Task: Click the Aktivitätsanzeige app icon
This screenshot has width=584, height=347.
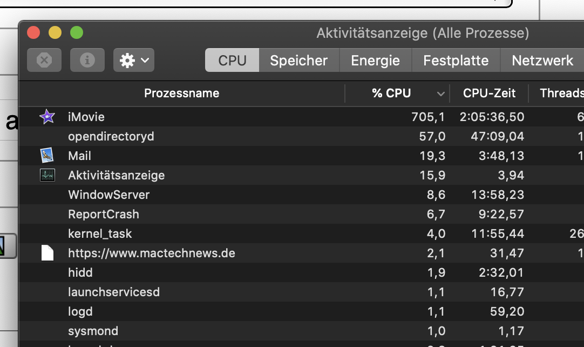Action: pos(47,175)
